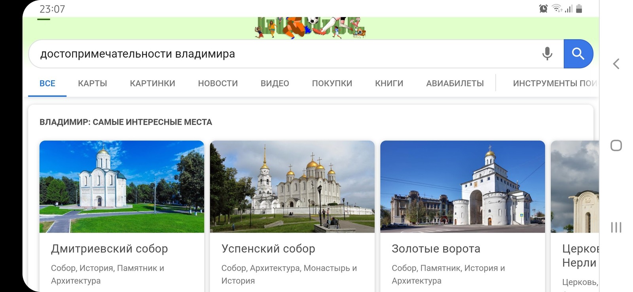Click the Золотые ворота title

tap(436, 248)
